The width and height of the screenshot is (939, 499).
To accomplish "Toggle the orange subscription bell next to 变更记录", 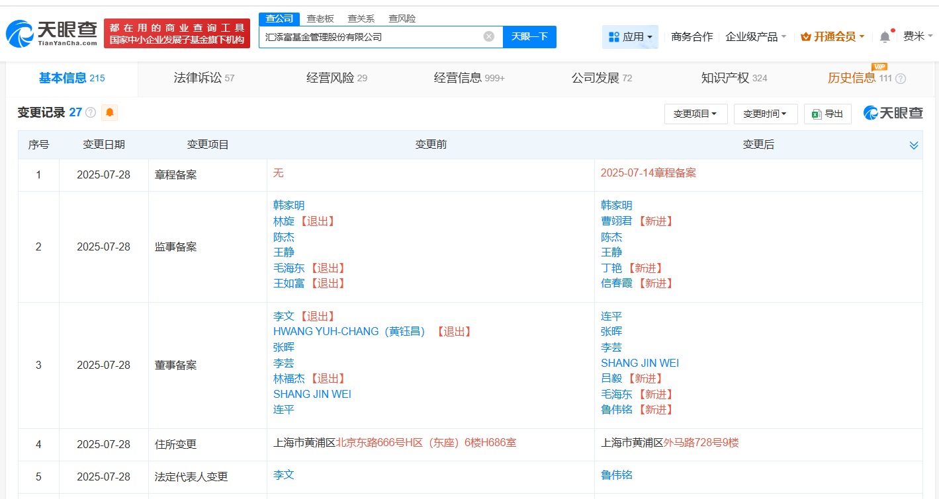I will coord(109,112).
